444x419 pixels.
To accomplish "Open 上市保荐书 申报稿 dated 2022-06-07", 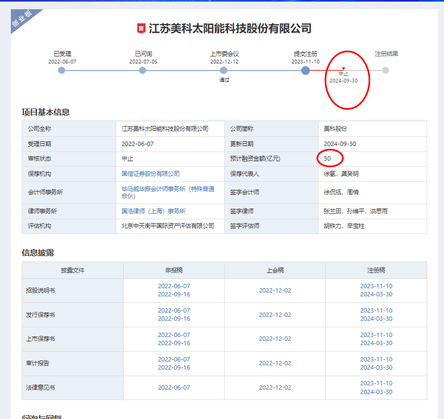I will click(174, 335).
